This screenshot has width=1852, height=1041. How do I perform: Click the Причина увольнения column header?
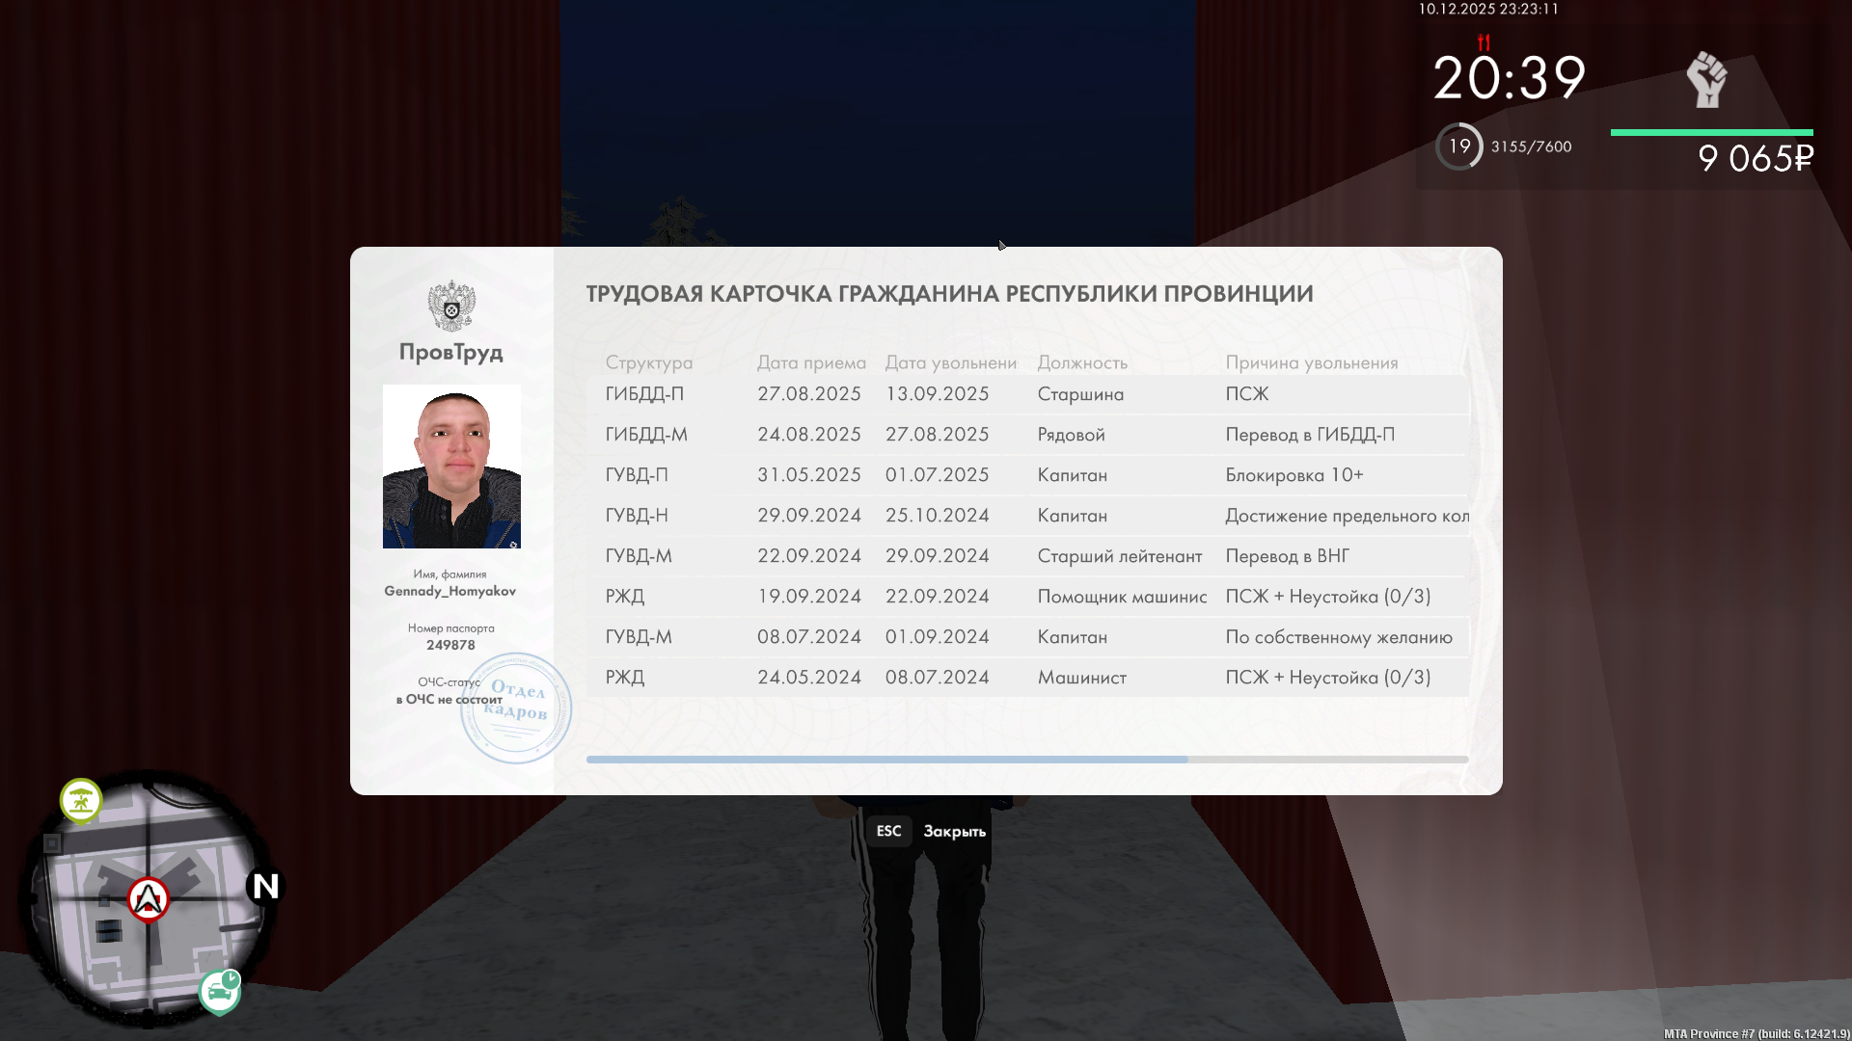[1311, 362]
